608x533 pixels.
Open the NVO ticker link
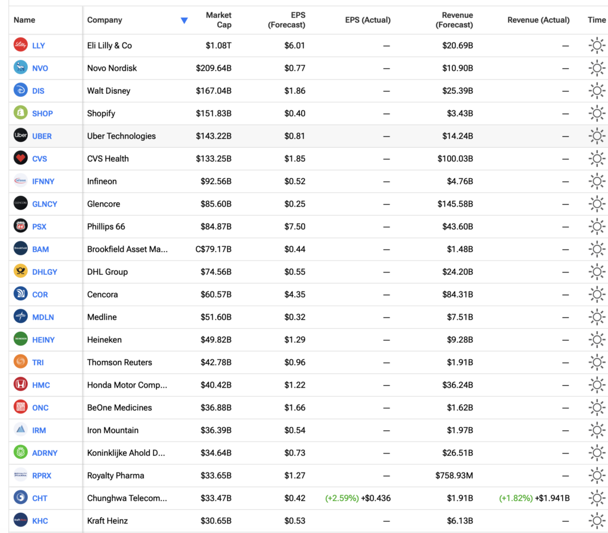click(x=40, y=68)
